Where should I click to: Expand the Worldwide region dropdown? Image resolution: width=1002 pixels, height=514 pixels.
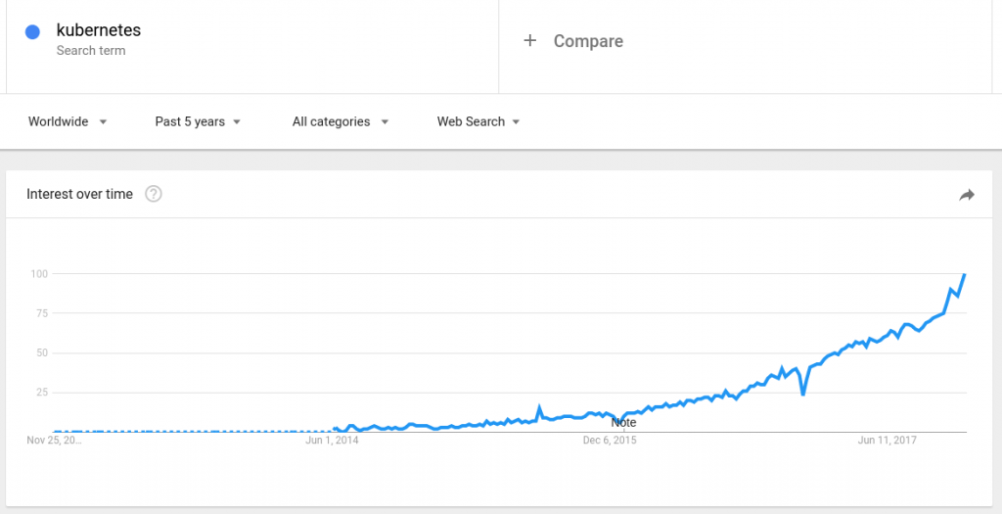point(68,121)
